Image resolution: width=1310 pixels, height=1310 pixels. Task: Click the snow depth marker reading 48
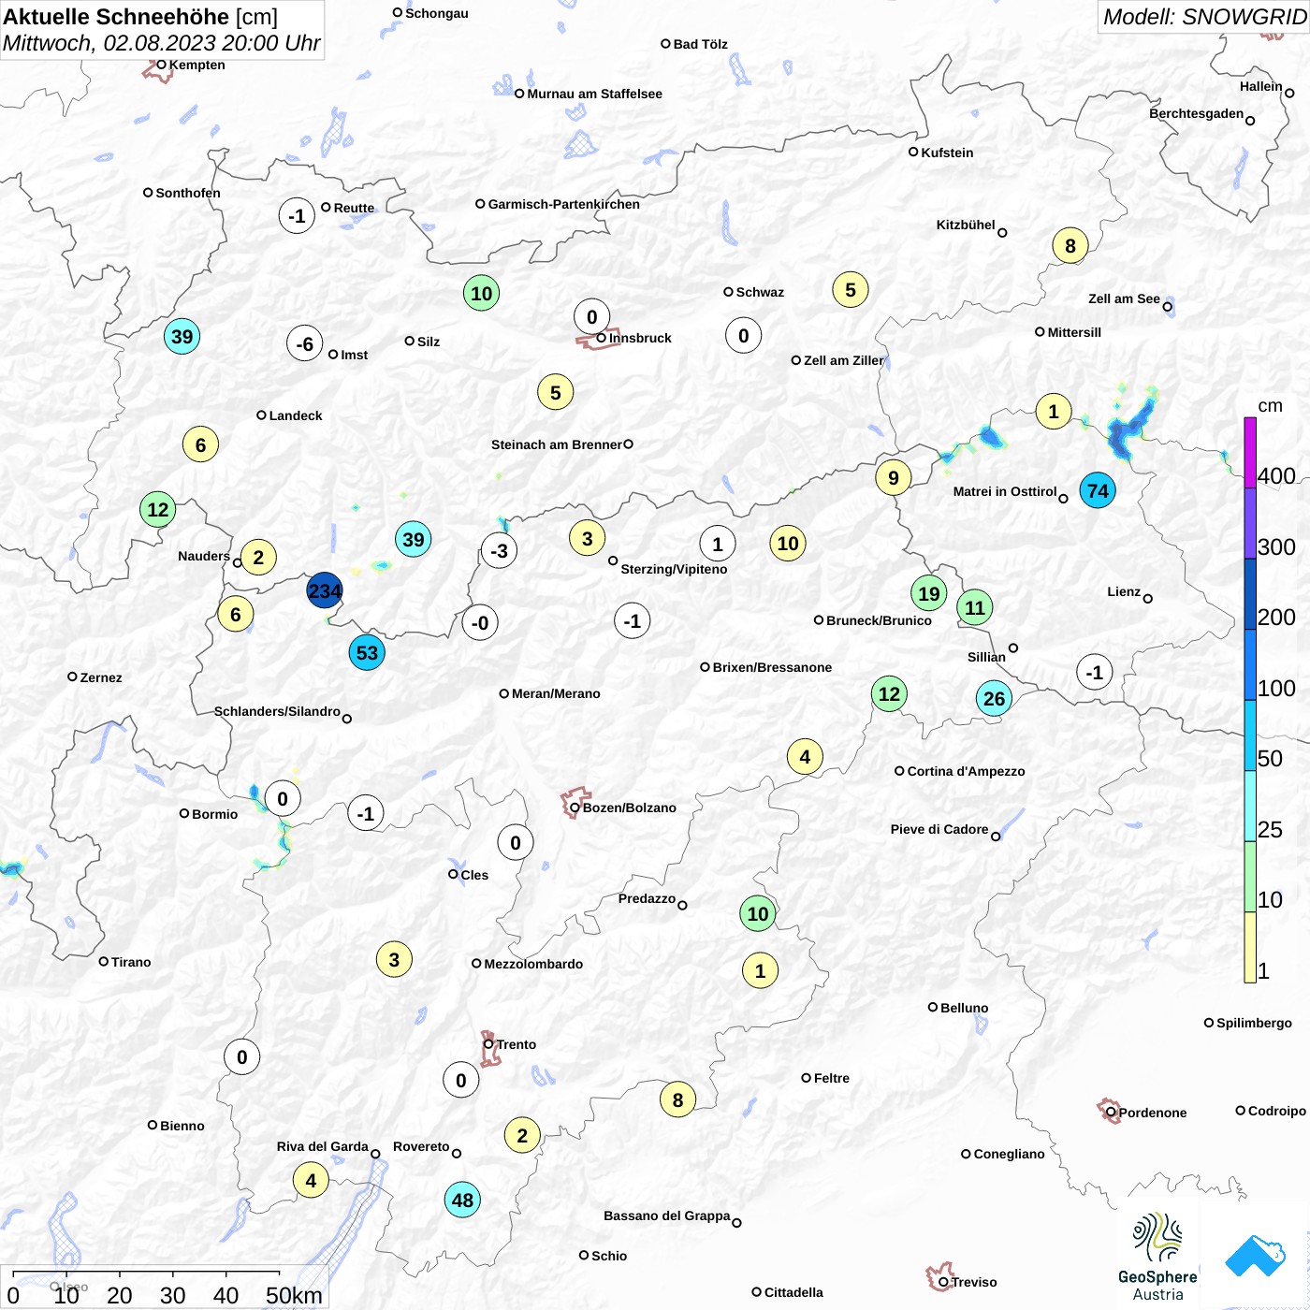pos(462,1200)
